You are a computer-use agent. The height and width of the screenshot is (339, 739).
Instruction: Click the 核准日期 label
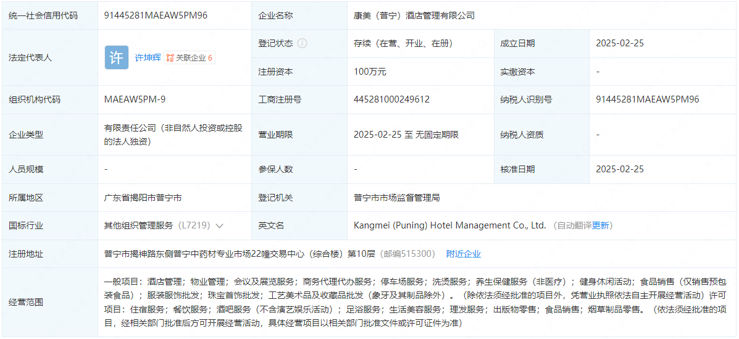pyautogui.click(x=517, y=169)
